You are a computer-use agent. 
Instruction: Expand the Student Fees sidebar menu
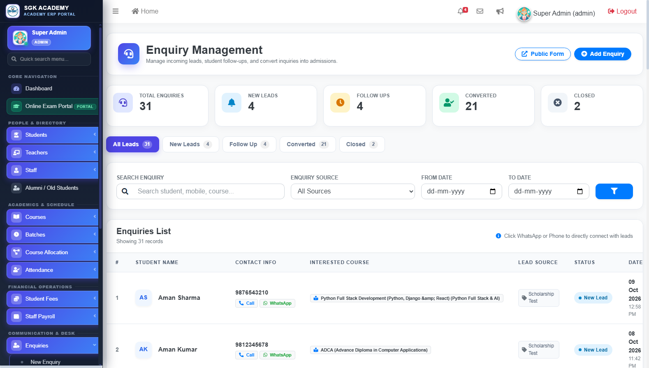(53, 299)
